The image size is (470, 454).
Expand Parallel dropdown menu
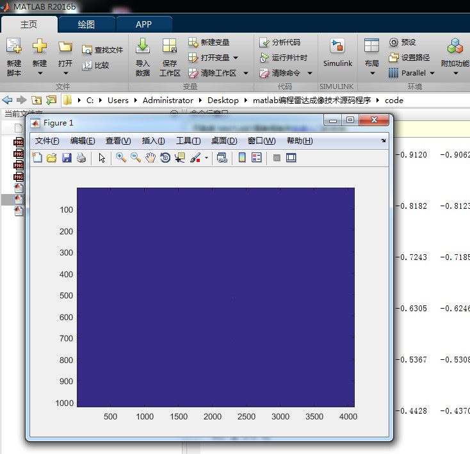coord(432,73)
